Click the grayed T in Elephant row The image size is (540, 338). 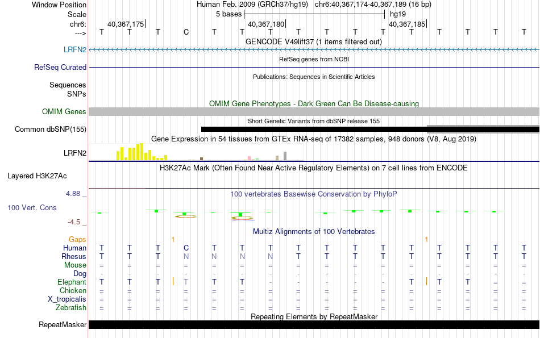(186, 282)
